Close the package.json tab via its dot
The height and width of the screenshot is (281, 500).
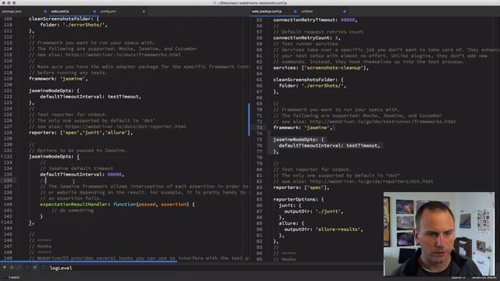(x=45, y=11)
